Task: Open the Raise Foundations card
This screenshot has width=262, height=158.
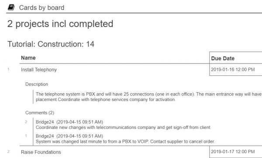Action: (41, 152)
